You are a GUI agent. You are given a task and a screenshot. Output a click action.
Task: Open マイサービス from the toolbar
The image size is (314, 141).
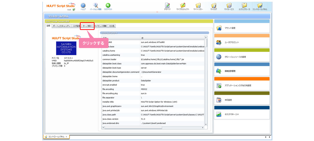[229, 6]
